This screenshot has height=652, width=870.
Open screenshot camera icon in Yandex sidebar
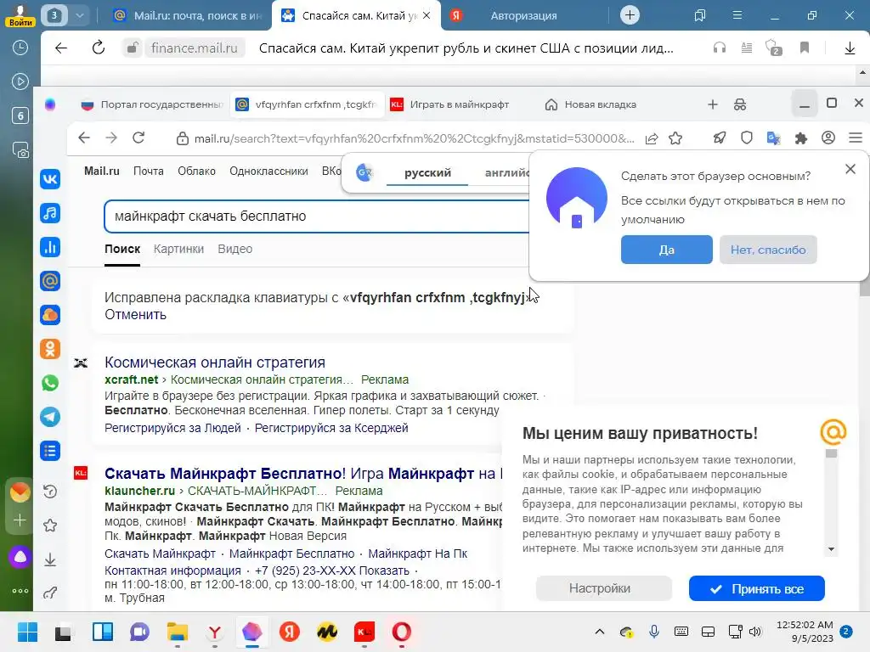(20, 150)
